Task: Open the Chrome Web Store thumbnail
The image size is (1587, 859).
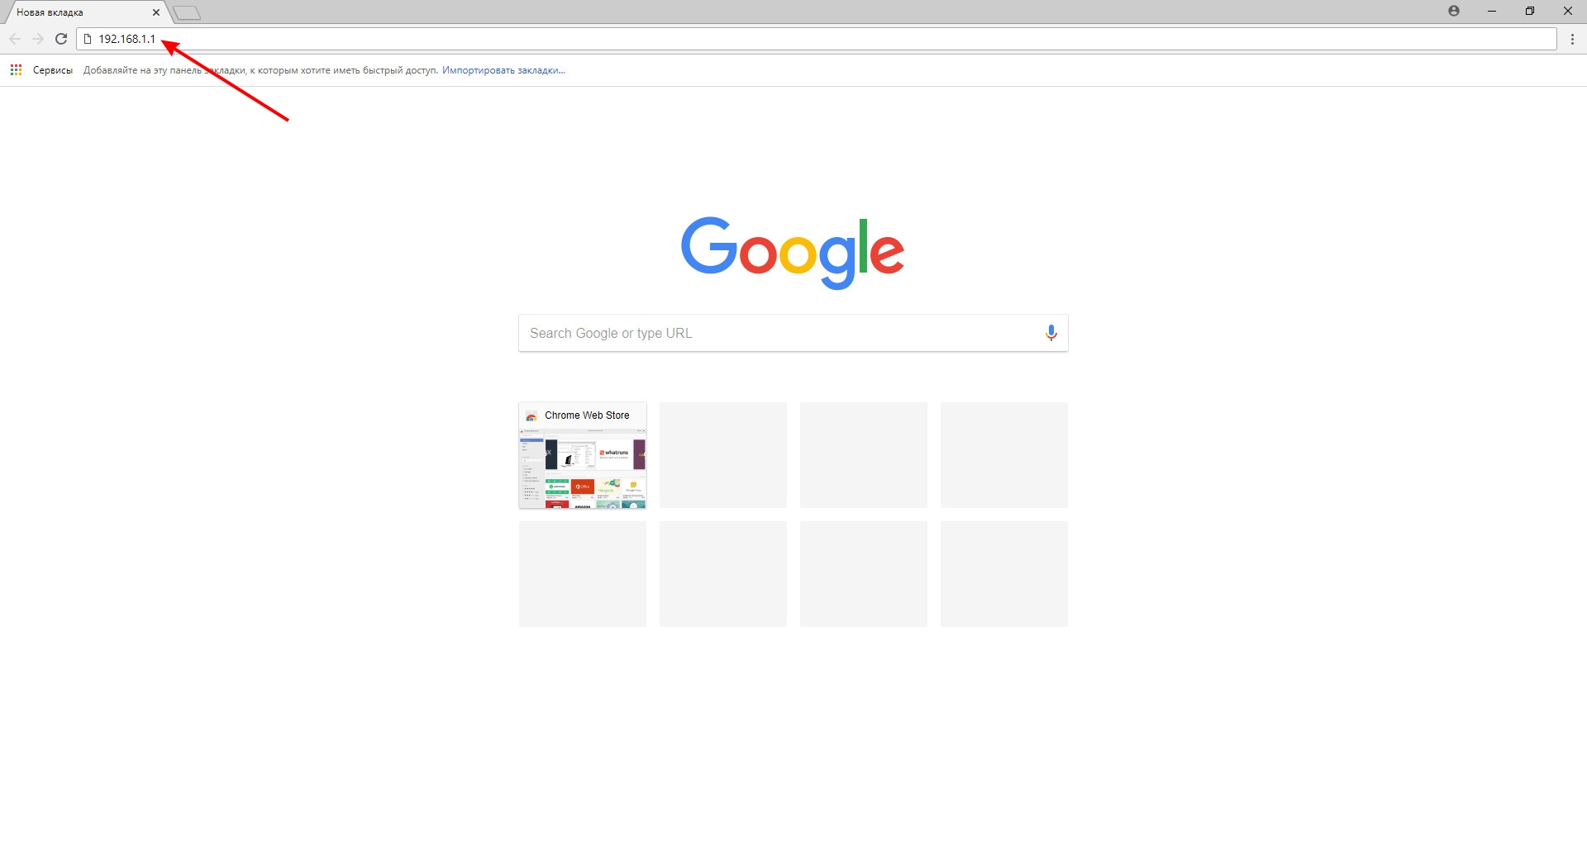Action: coord(583,455)
